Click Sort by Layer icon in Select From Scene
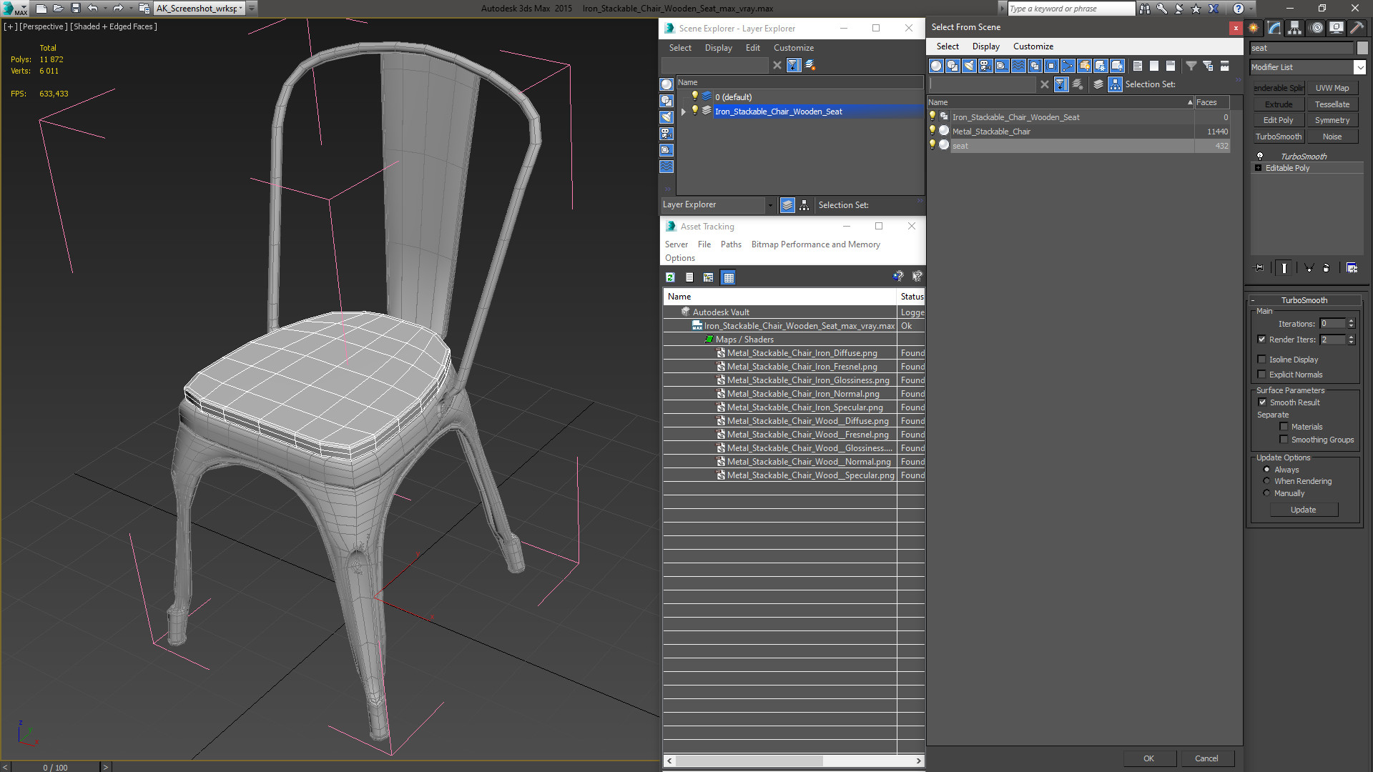Screen dimensions: 1373x772 pyautogui.click(x=1098, y=84)
